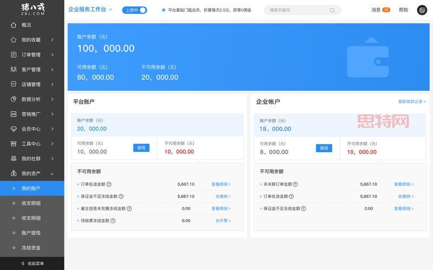Click 平台账户 balance 20，000.00
Screen dimensions: 433x270
(91, 129)
